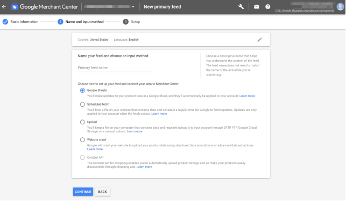Screen dimensions: 346x201
Task: Open the wrench tools icon
Action: coord(241,7)
